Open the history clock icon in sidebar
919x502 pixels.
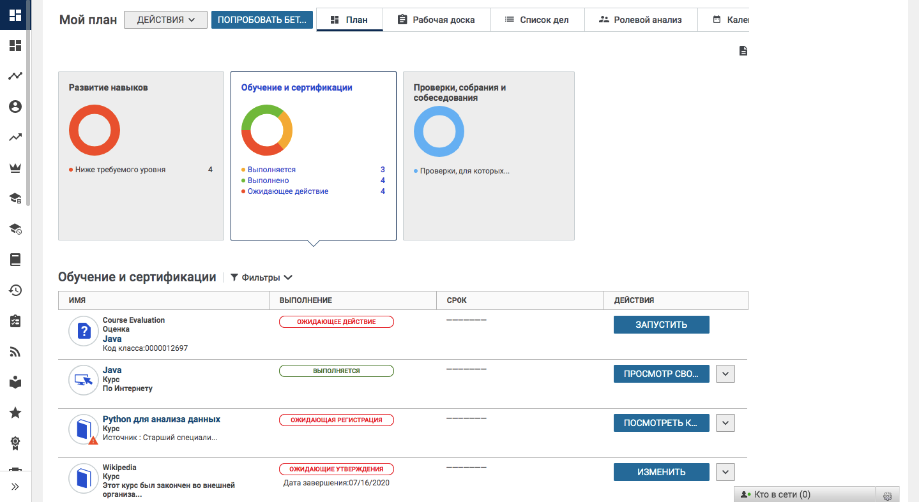click(x=15, y=290)
